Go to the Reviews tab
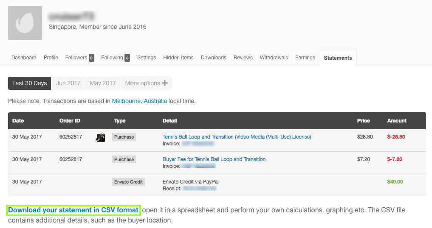Viewport: 432px width, 228px height. [243, 58]
